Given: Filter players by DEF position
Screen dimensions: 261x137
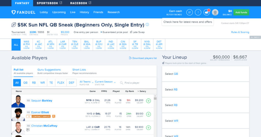Looking at the screenshot, I should pos(72,83).
